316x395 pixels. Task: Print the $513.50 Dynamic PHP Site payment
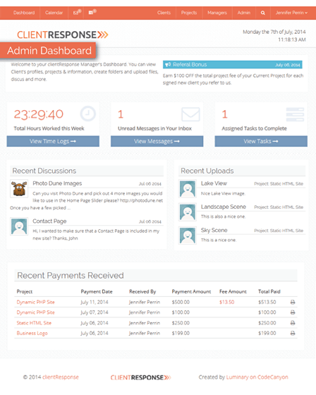(293, 302)
